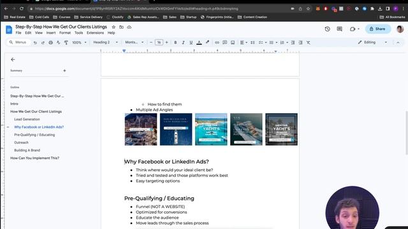Click the font size input field
The height and width of the screenshot is (229, 408).
(x=159, y=43)
